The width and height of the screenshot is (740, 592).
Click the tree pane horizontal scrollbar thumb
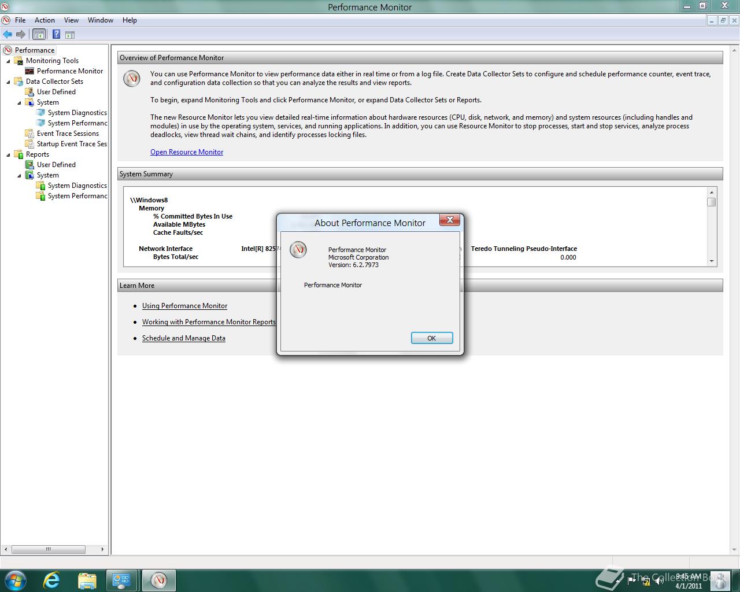49,549
